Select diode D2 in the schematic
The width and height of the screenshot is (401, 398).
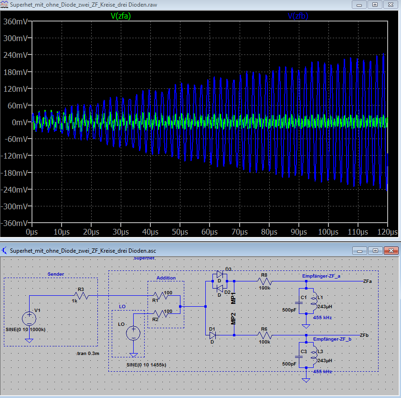click(220, 289)
